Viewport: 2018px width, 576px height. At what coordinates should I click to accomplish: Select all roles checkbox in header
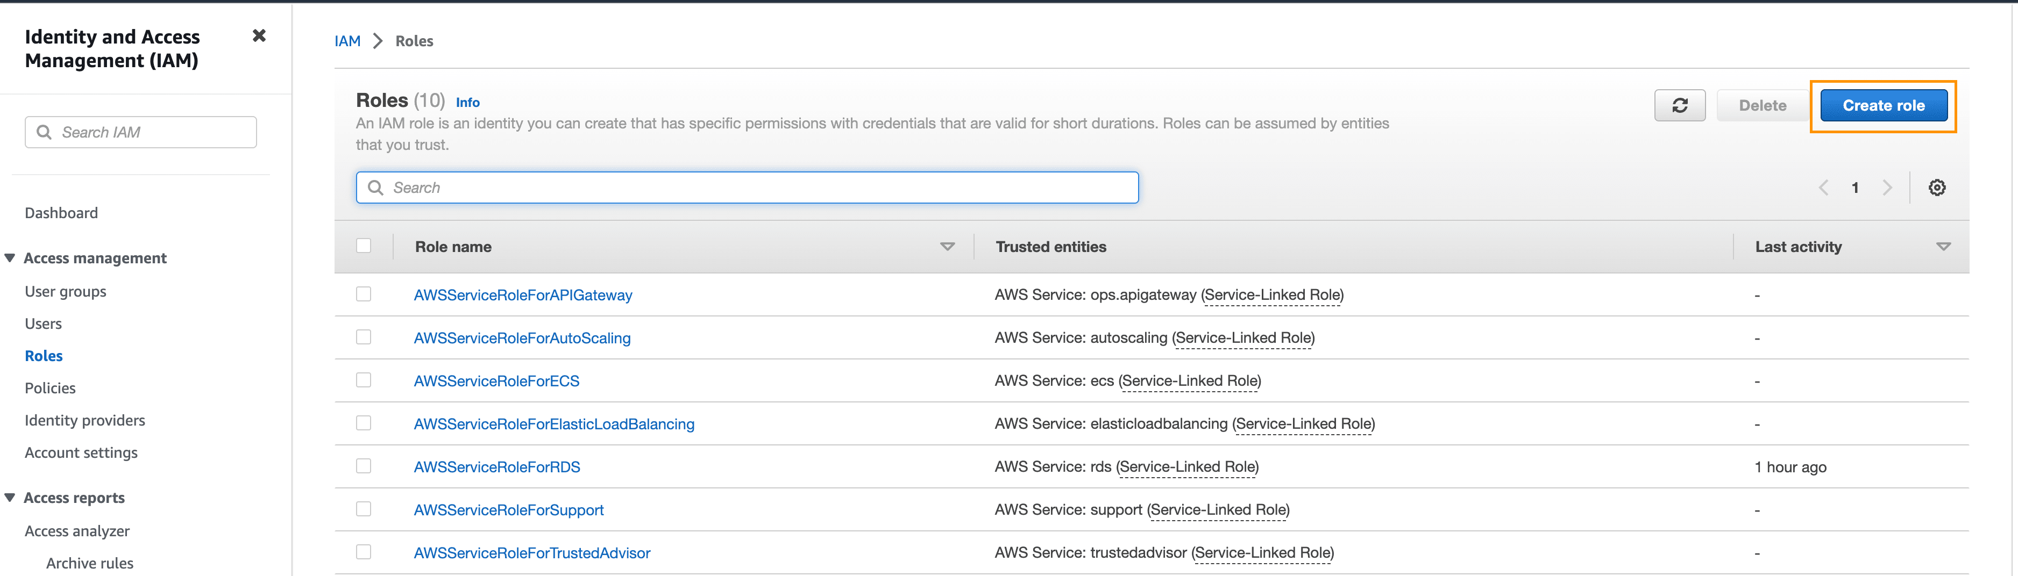[364, 246]
